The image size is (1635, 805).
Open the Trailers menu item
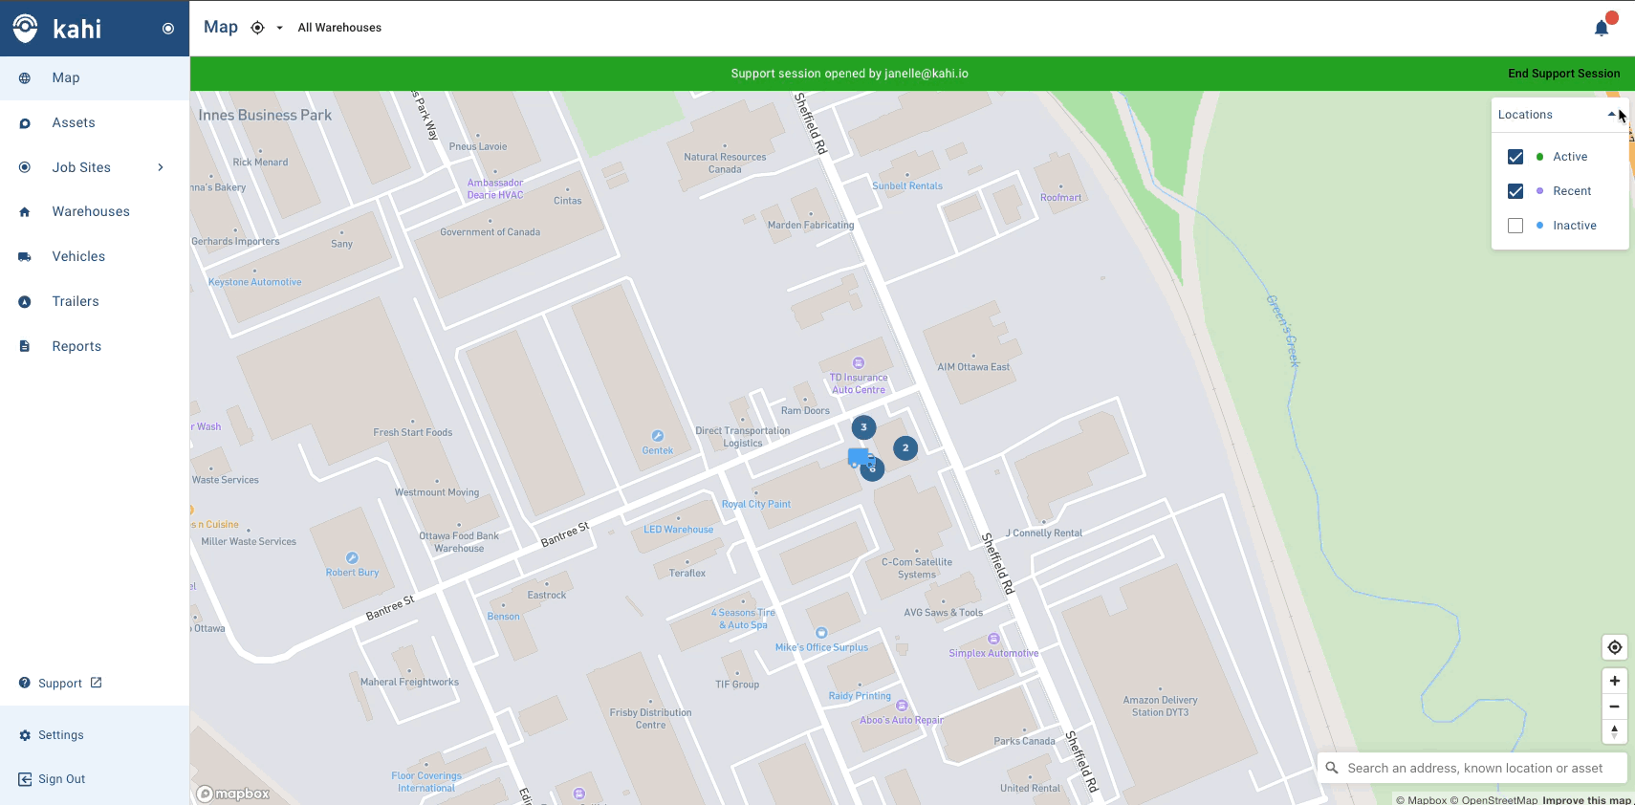pyautogui.click(x=95, y=301)
